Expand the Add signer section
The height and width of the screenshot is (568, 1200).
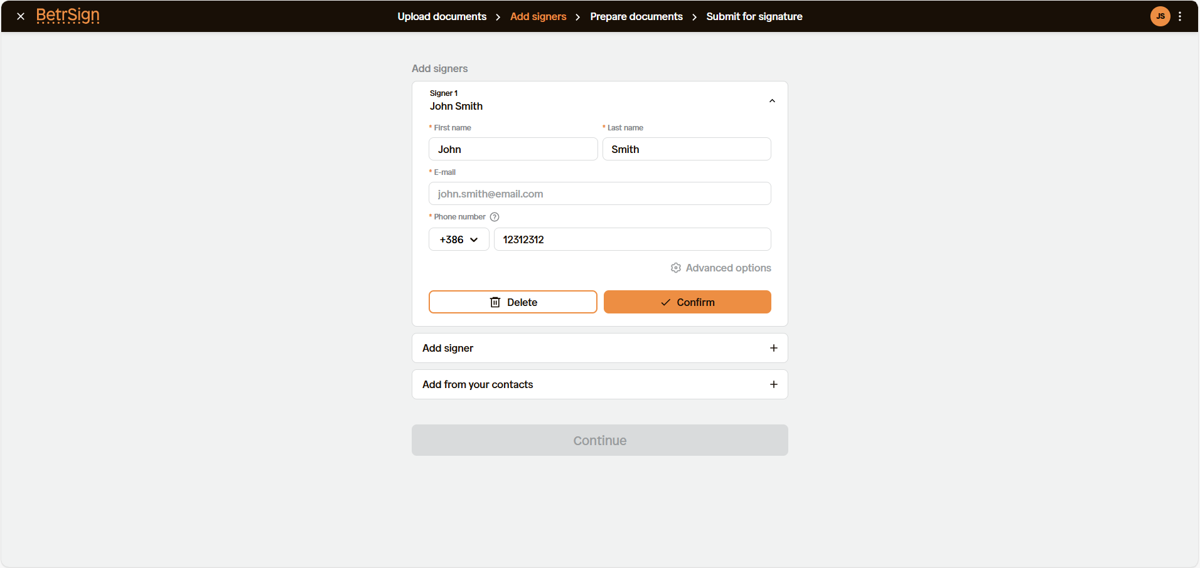point(599,348)
